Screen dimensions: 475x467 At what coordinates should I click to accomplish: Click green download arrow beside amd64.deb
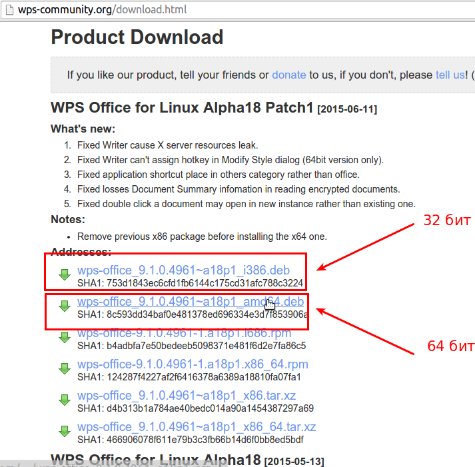point(65,306)
